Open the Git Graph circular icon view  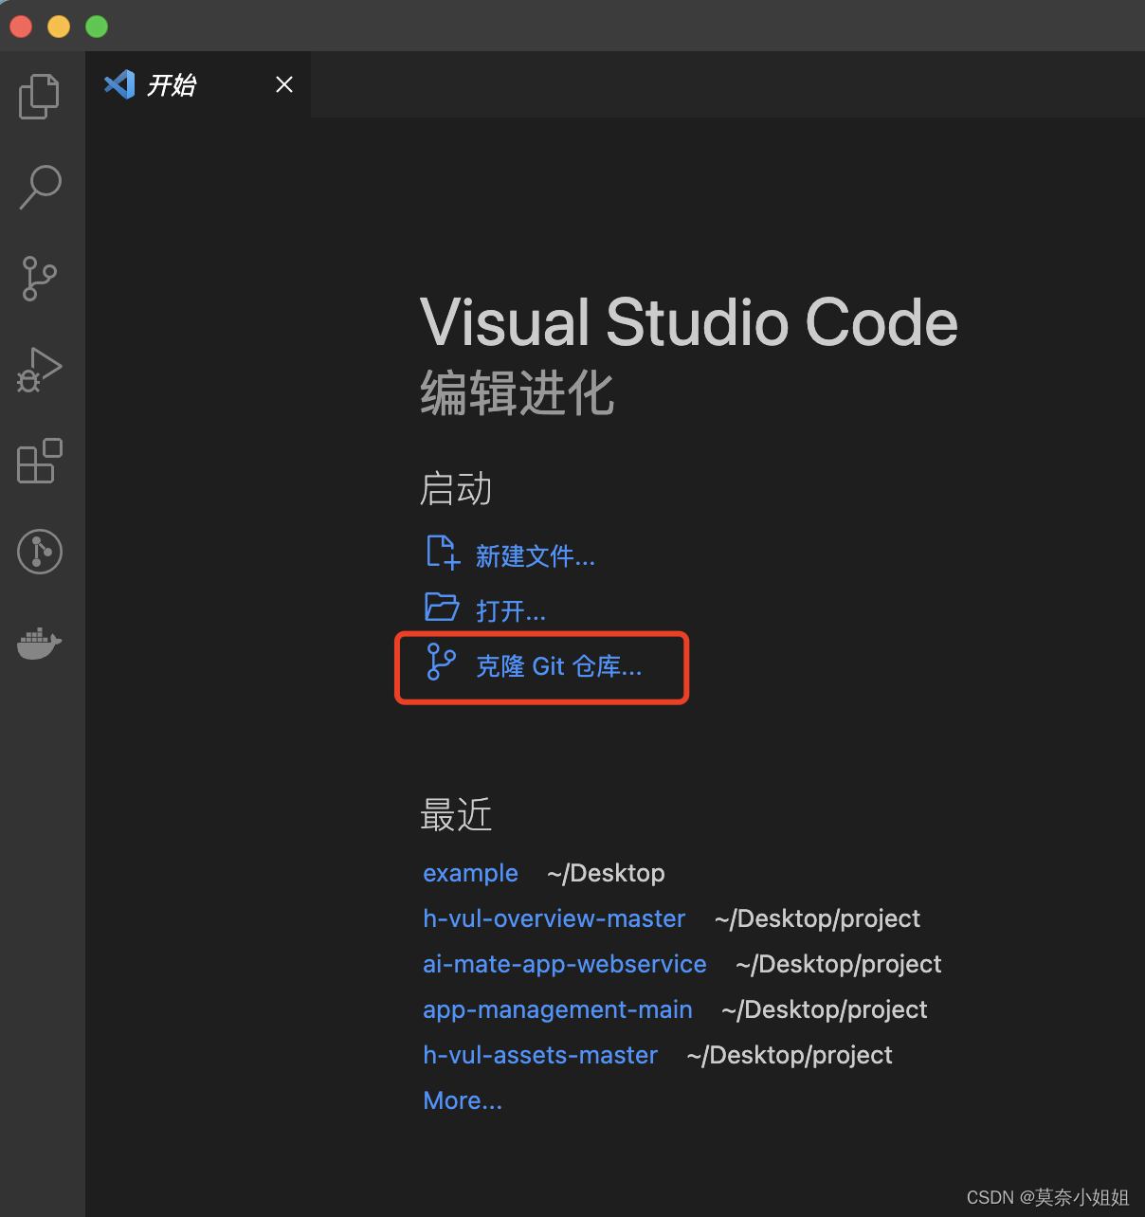click(x=40, y=552)
